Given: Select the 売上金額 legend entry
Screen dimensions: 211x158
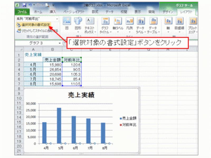Looking at the screenshot, I should 128,118.
